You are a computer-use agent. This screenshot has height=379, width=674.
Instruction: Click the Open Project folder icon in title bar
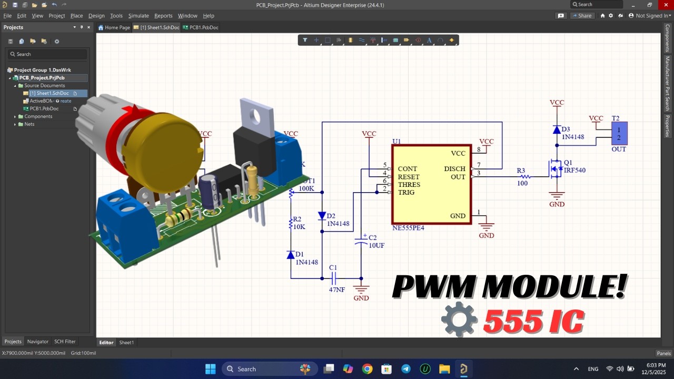click(34, 5)
